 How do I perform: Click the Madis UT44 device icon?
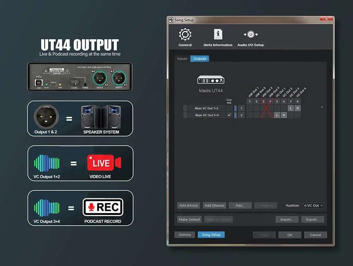(x=211, y=80)
